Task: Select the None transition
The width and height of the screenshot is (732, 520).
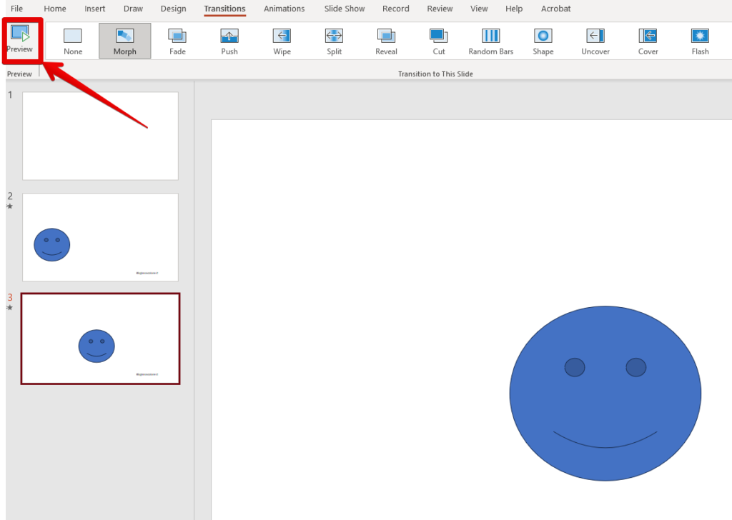Action: click(x=73, y=41)
